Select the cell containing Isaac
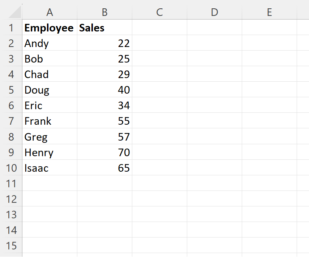Screen dimensions: 309x257 [50, 168]
